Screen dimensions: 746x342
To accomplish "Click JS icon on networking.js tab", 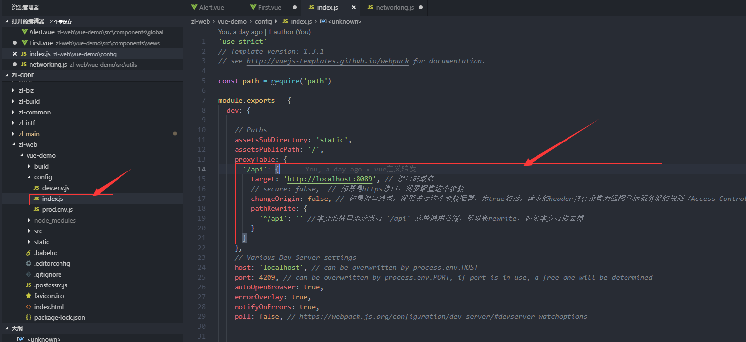I will 370,7.
